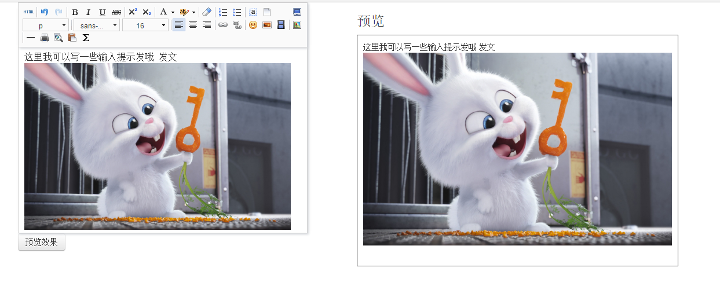Clear formatting with the eraser icon
The width and height of the screenshot is (720, 286).
pos(207,12)
